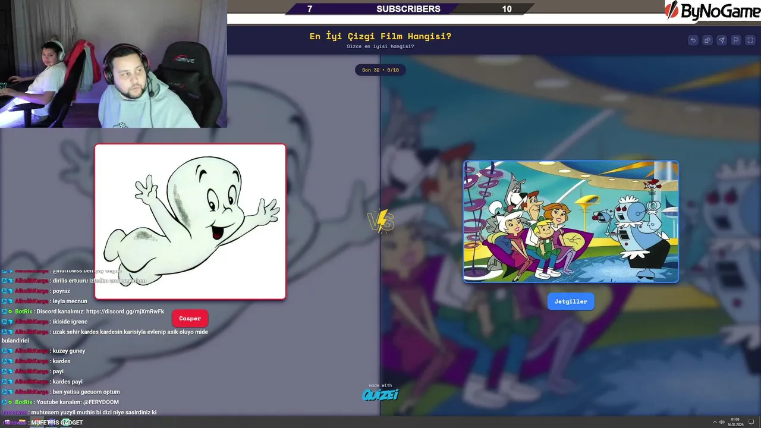Click the lightning VS emblem between choices
761x428 pixels.
pos(380,222)
